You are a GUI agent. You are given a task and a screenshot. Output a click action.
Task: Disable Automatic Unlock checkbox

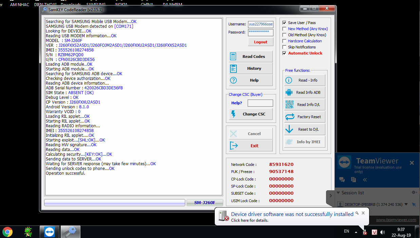point(284,53)
